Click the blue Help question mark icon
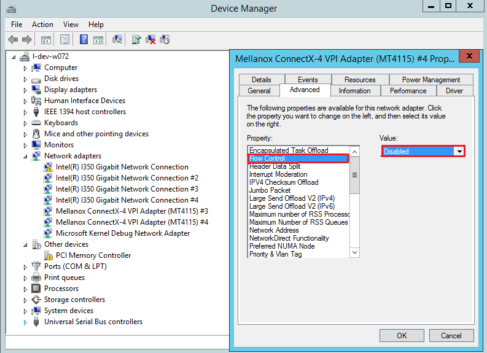The width and height of the screenshot is (487, 353). point(84,39)
